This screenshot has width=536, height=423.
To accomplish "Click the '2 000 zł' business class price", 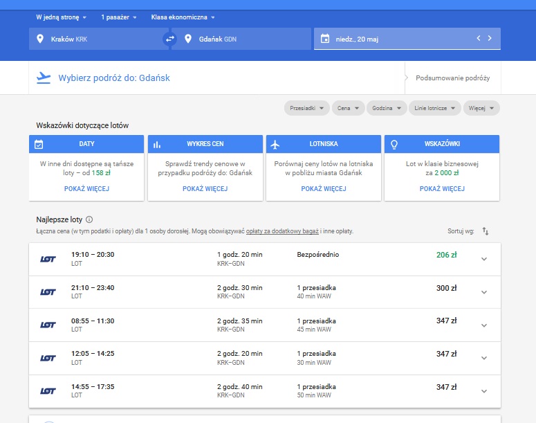I will click(447, 173).
